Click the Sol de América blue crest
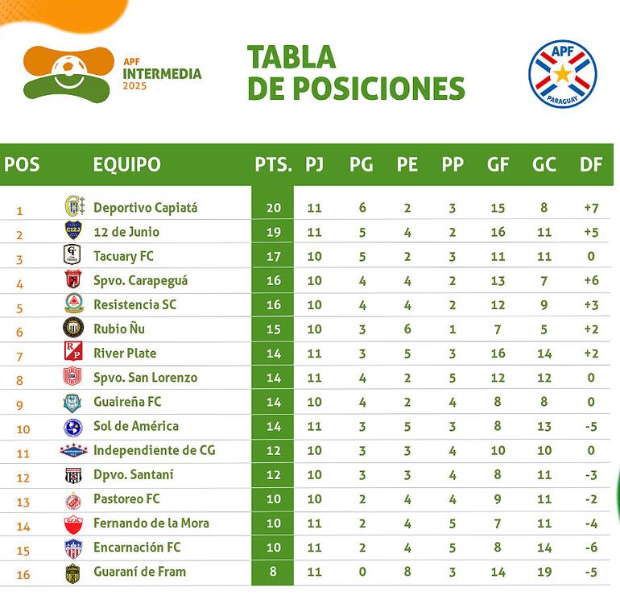 73,426
